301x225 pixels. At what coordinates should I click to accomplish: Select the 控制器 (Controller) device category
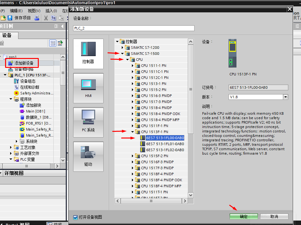coord(88,54)
